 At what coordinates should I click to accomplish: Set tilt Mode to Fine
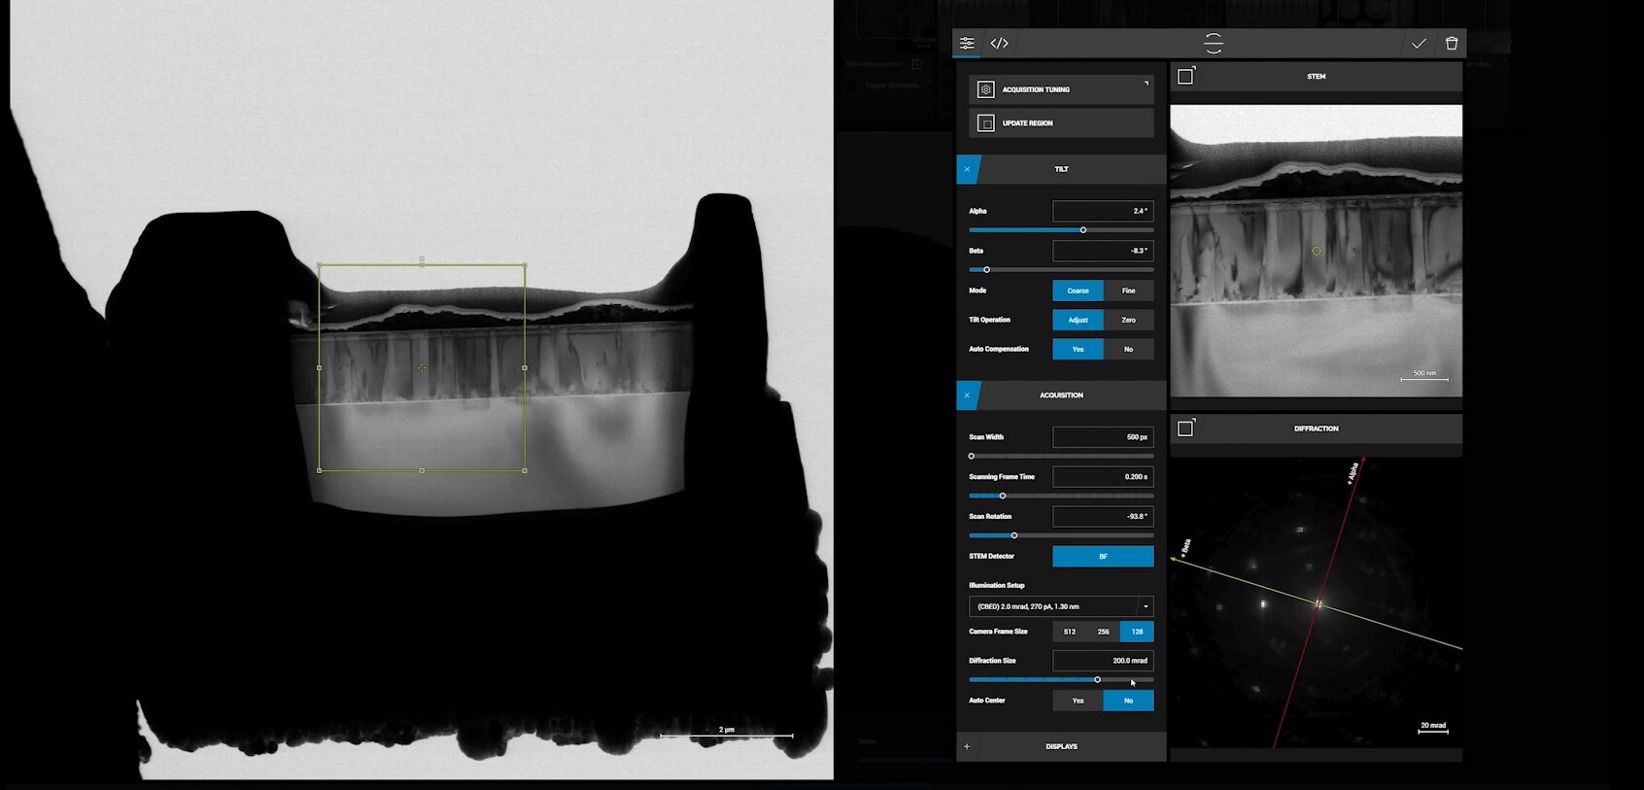[x=1128, y=291]
